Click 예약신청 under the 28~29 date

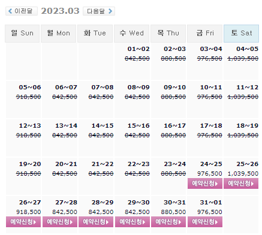click(96, 222)
